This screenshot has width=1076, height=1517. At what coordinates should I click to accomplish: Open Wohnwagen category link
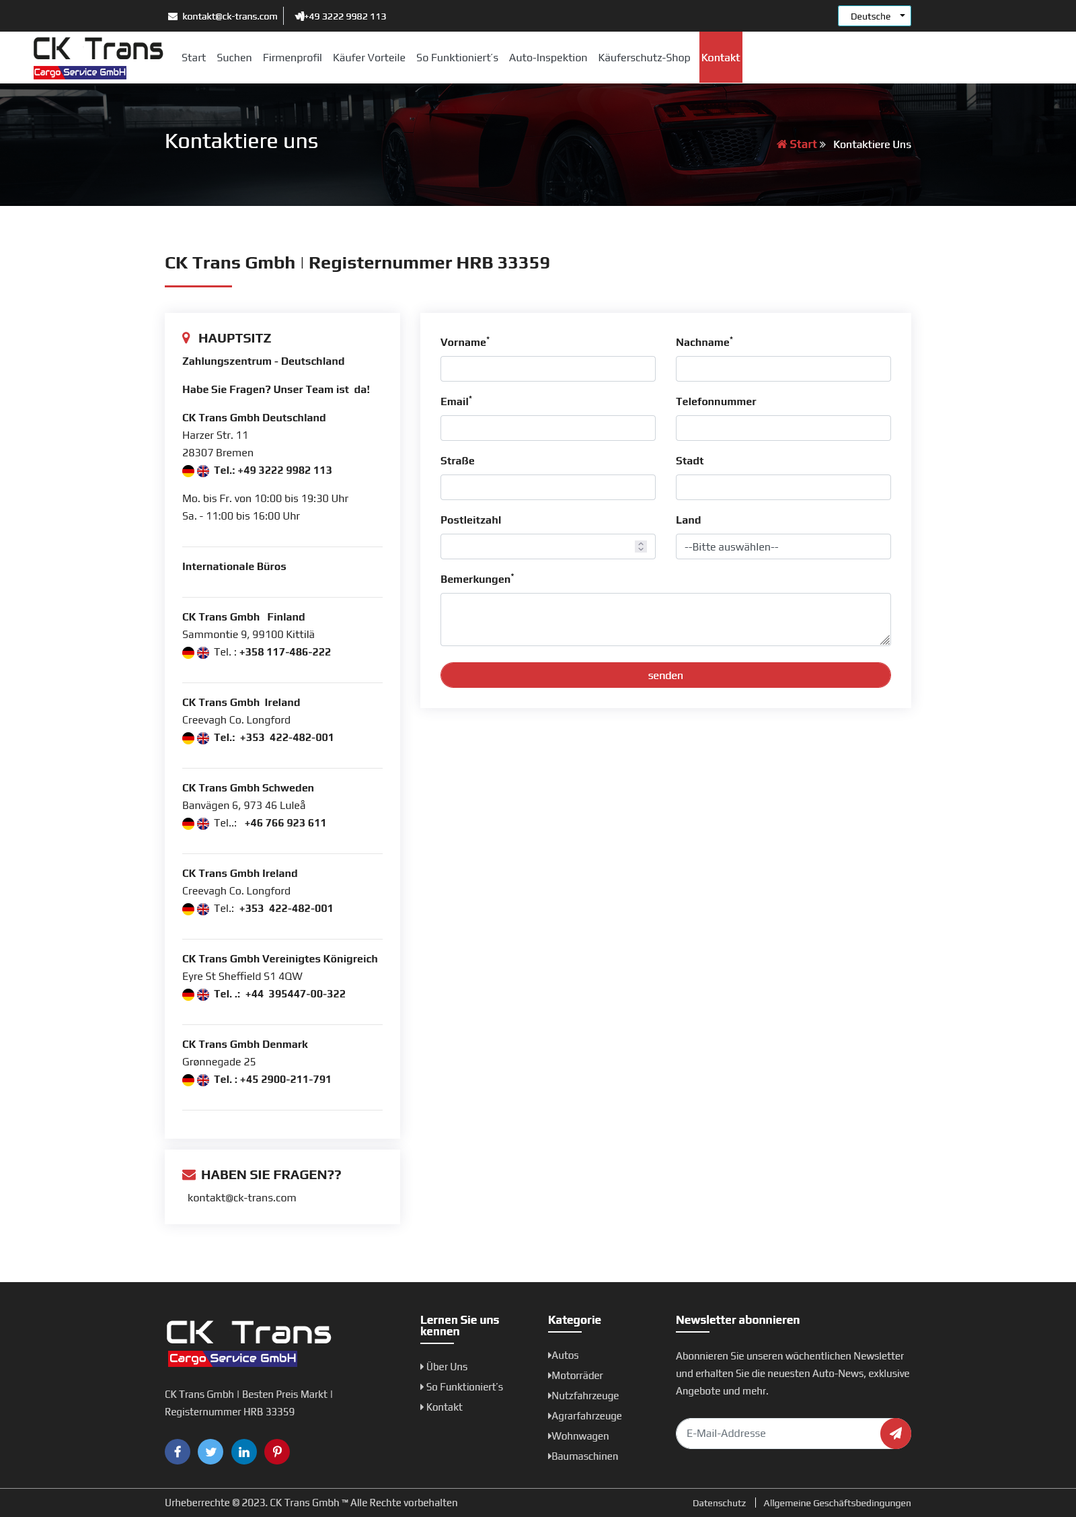(579, 1436)
